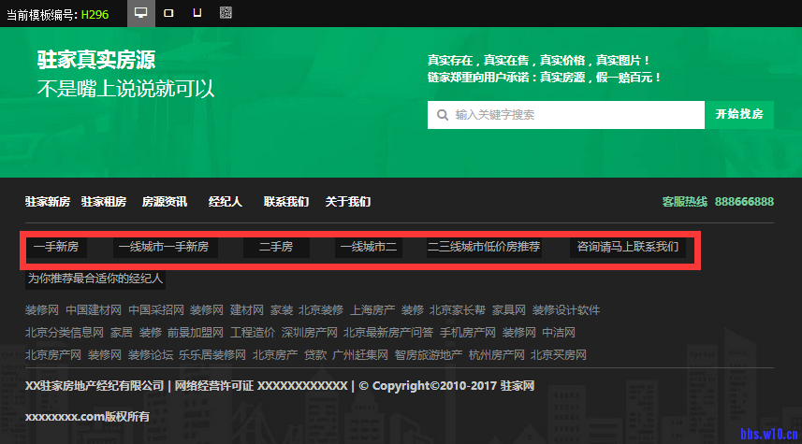Click the 输入关键字搜索 search field
Viewport: 802px width, 444px height.
[x=571, y=115]
